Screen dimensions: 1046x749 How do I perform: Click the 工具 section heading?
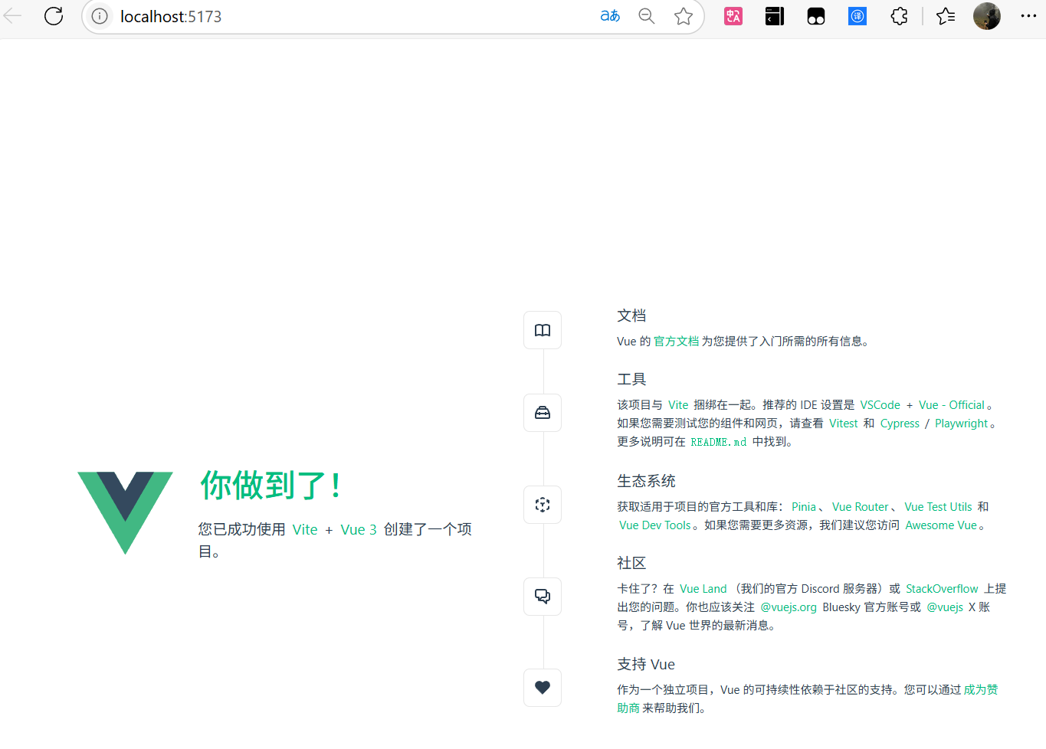631,379
